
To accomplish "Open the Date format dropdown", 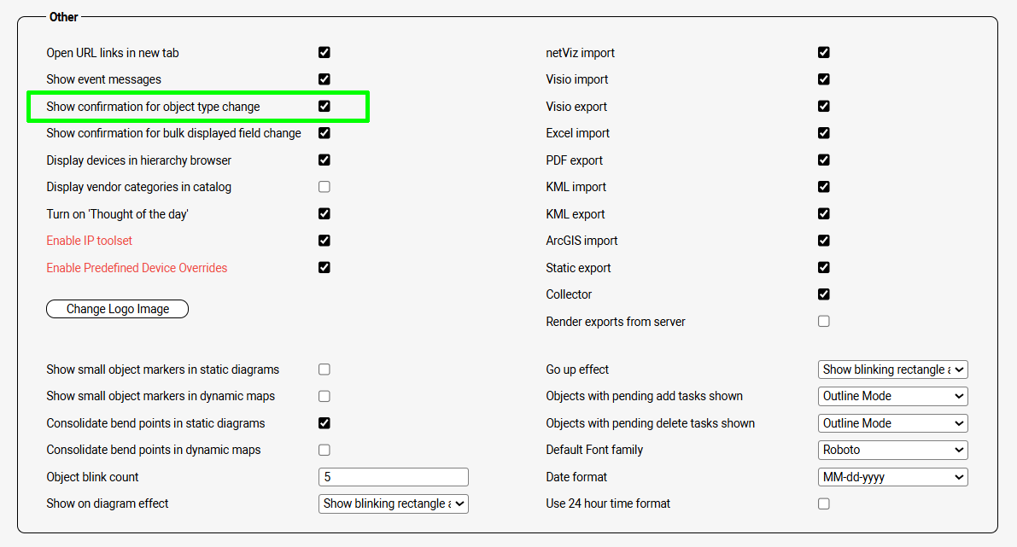I will [892, 477].
